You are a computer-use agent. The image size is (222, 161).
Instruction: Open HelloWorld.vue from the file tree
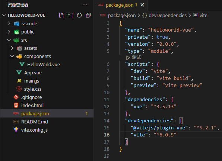44,64
